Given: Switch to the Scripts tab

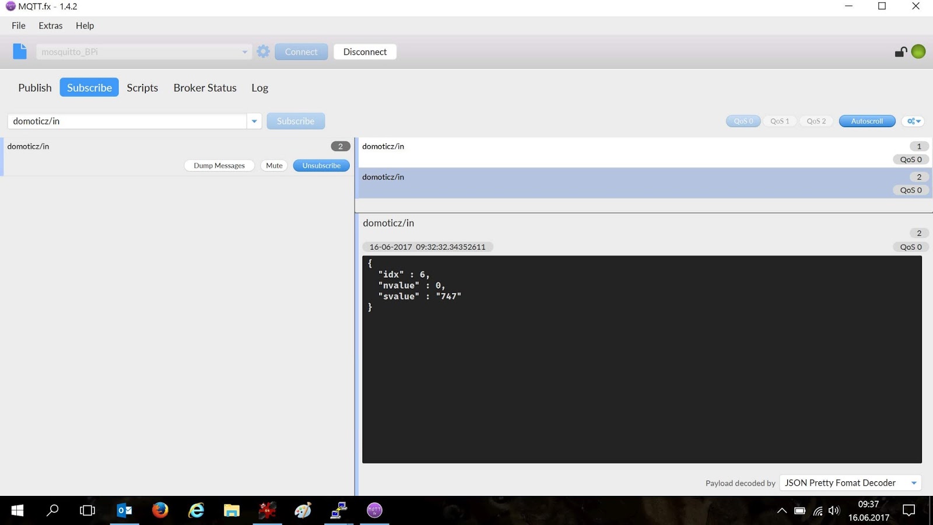Looking at the screenshot, I should (142, 87).
